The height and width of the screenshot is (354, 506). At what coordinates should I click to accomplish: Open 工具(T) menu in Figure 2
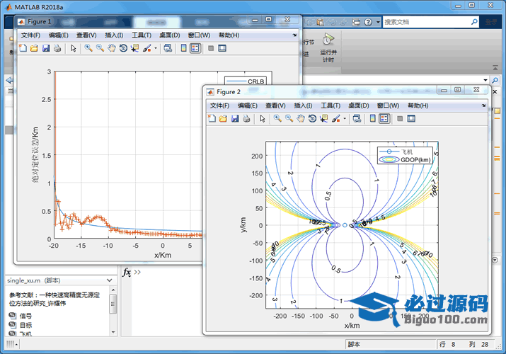330,105
